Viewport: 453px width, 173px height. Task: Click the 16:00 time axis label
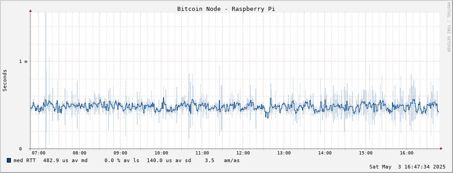pos(406,153)
